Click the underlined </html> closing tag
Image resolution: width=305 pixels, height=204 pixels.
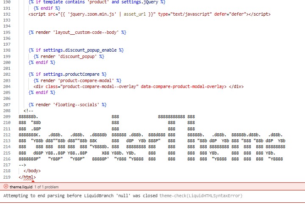[x=27, y=177]
